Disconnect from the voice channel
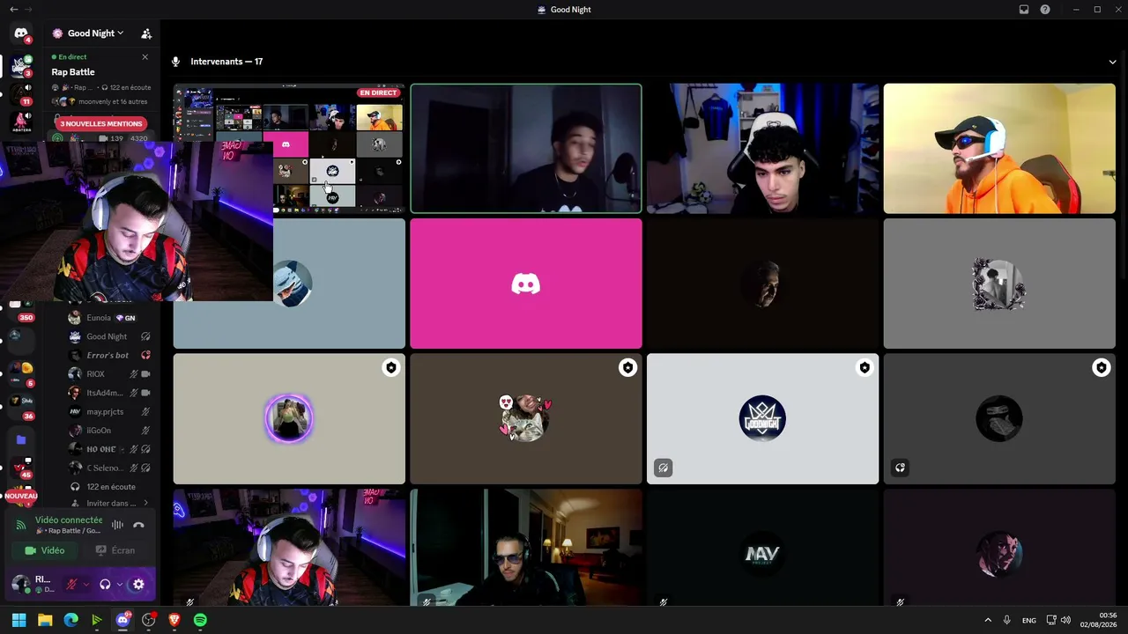 (x=138, y=525)
